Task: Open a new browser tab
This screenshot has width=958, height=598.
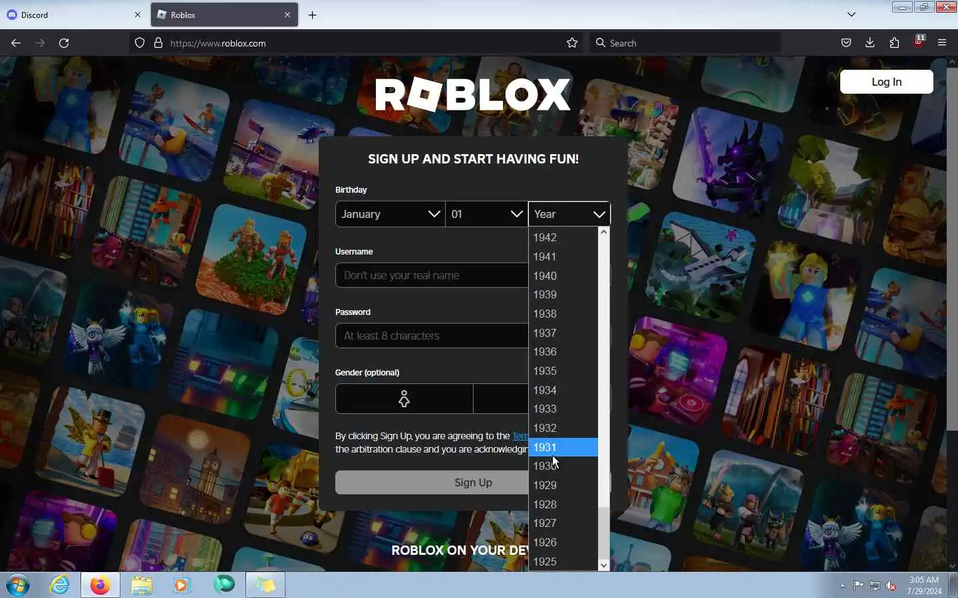Action: tap(312, 15)
